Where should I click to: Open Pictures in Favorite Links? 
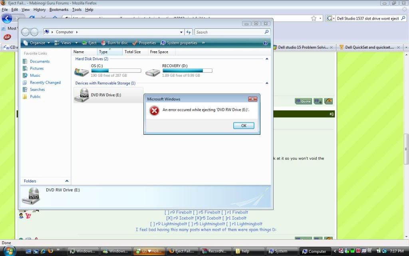click(x=36, y=68)
